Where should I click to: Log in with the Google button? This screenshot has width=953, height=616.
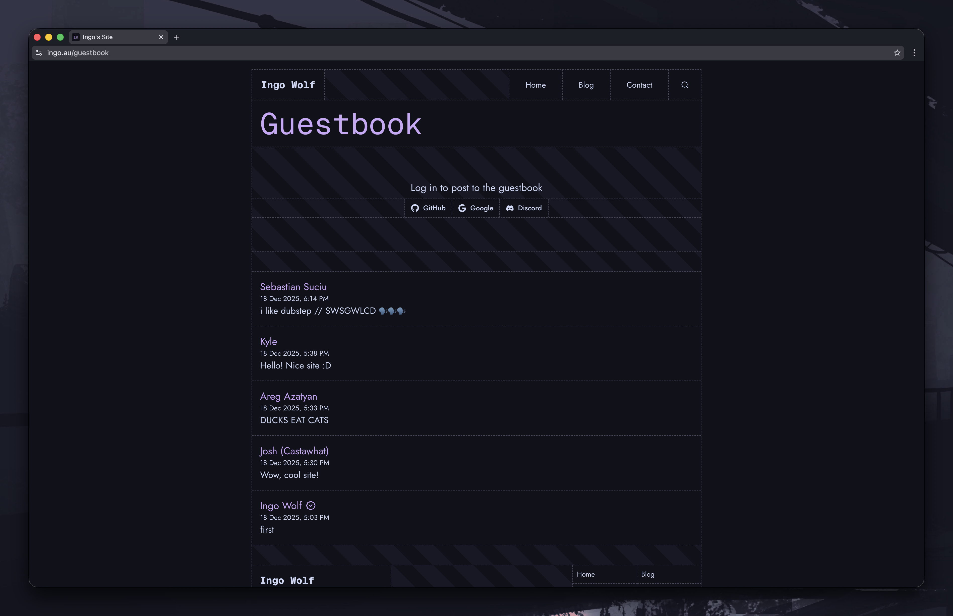coord(476,208)
